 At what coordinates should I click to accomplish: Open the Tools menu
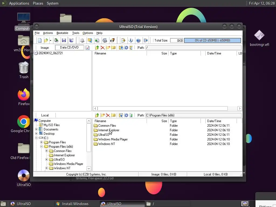click(76, 33)
